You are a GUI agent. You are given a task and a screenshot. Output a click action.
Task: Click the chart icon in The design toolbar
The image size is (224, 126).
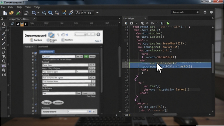point(153,23)
